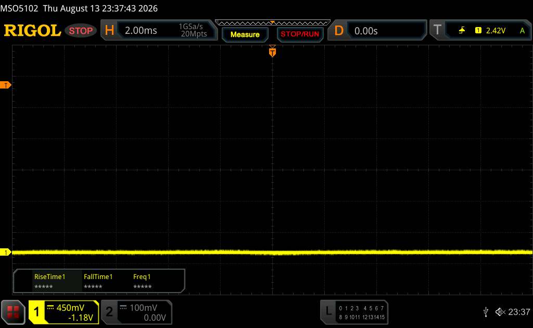Click the trigger level marker on left edge

[5, 85]
